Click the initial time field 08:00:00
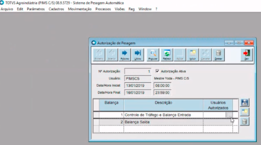 (163, 85)
